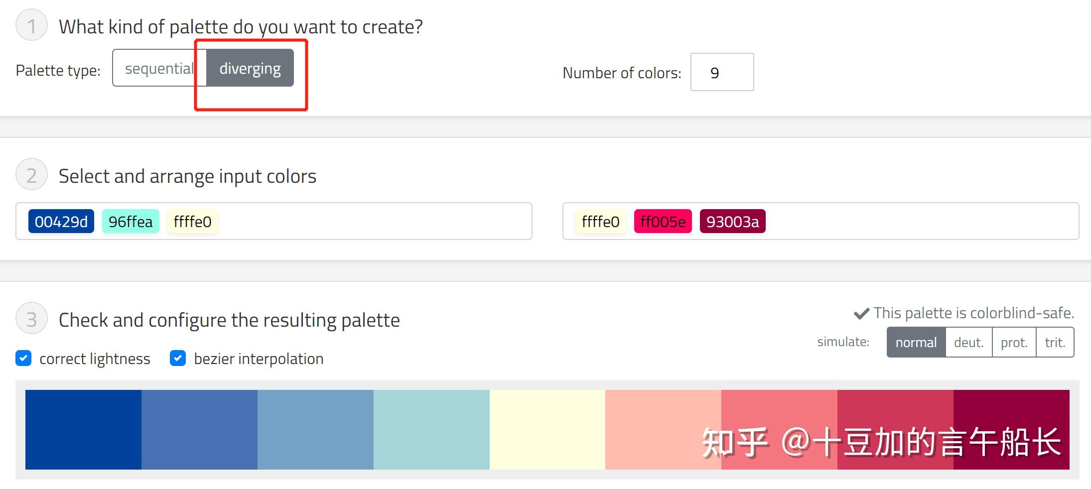Click the 93003a input color chip
Viewport: 1091px width, 489px height.
pyautogui.click(x=732, y=222)
